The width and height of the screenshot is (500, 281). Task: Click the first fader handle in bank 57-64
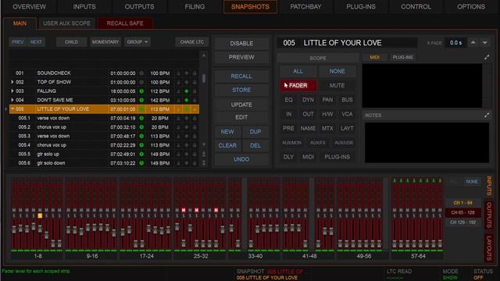tap(395, 244)
